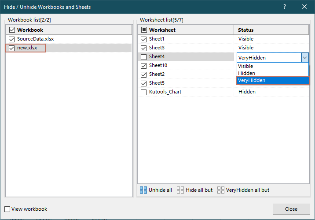Click the VeryHidden all but icon
Image resolution: width=315 pixels, height=220 pixels.
coord(221,190)
